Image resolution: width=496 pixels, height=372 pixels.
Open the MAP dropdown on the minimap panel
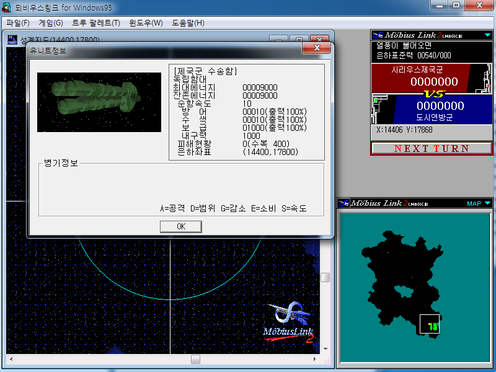coord(486,203)
